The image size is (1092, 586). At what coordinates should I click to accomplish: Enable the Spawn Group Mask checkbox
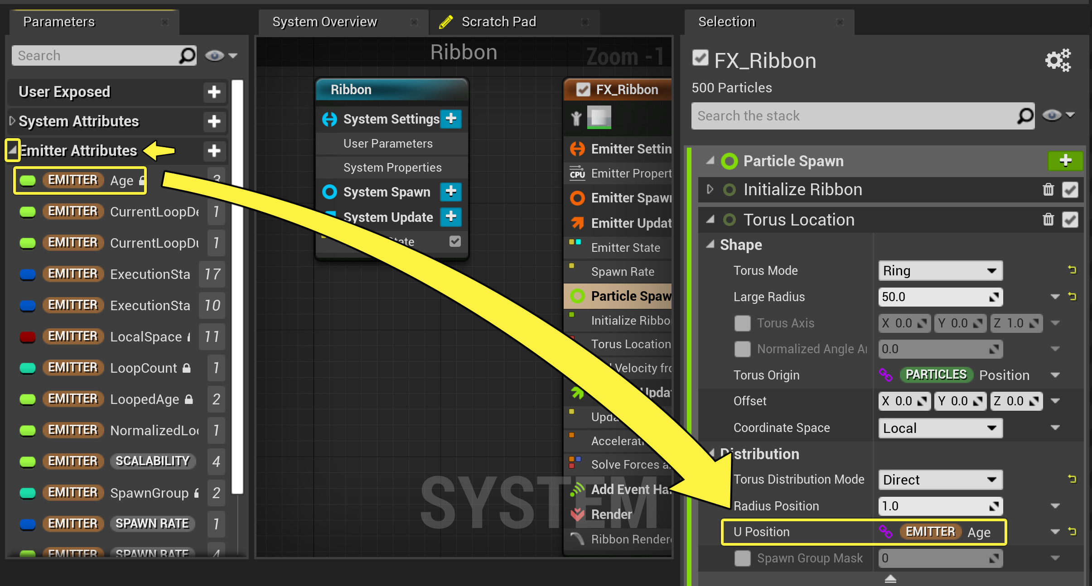742,558
